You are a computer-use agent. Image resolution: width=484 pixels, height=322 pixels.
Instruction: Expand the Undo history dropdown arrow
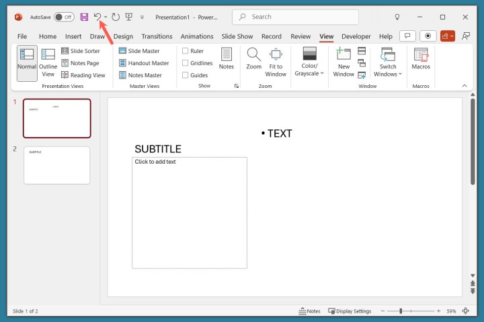106,17
